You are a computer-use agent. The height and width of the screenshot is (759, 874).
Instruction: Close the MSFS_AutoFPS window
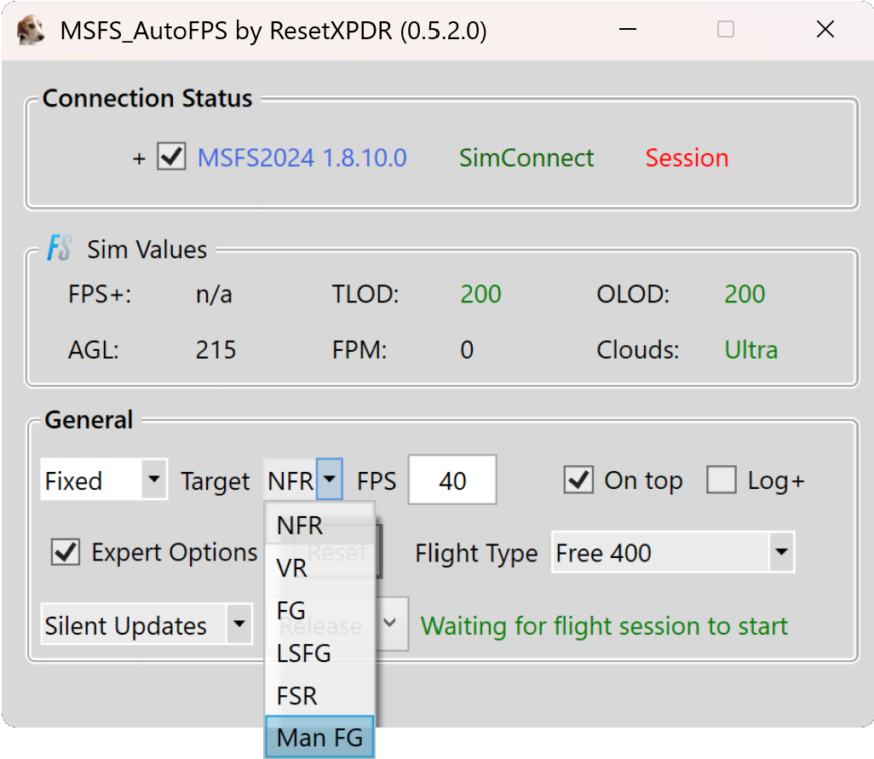pos(825,30)
